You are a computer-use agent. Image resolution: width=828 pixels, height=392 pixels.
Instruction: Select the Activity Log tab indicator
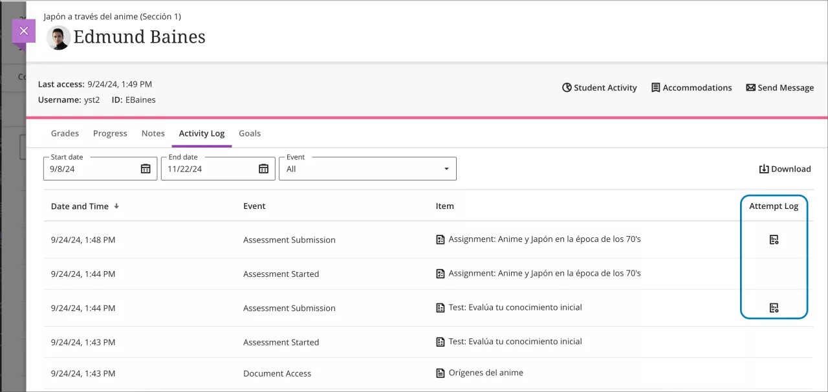coord(201,133)
